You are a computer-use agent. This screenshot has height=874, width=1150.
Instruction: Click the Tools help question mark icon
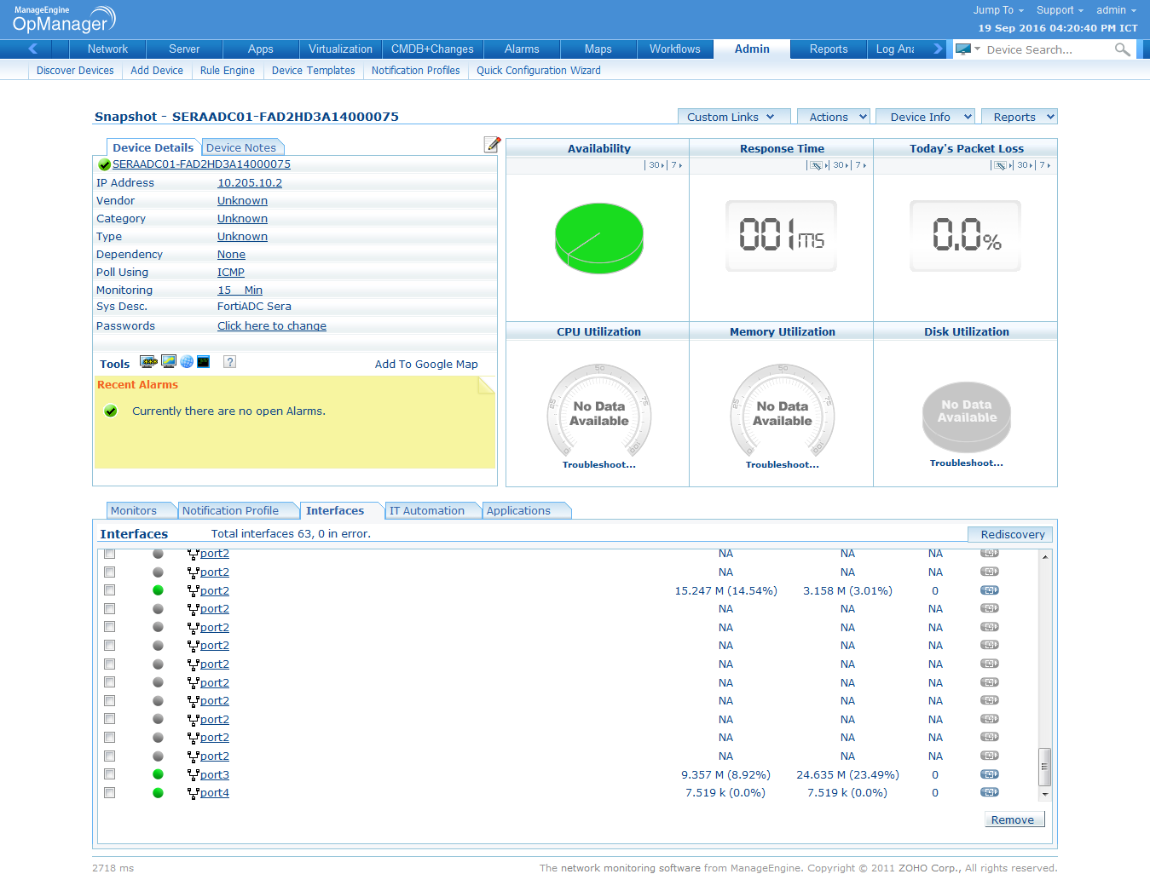(229, 362)
